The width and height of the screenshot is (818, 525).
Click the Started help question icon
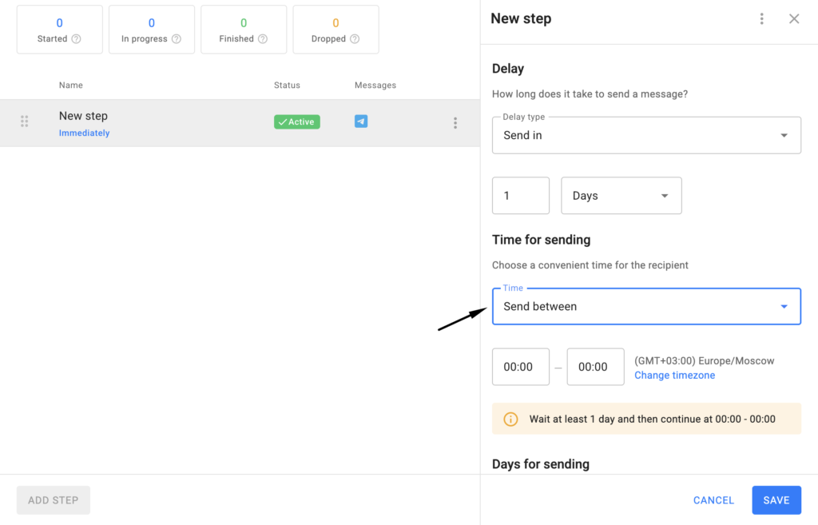(77, 39)
